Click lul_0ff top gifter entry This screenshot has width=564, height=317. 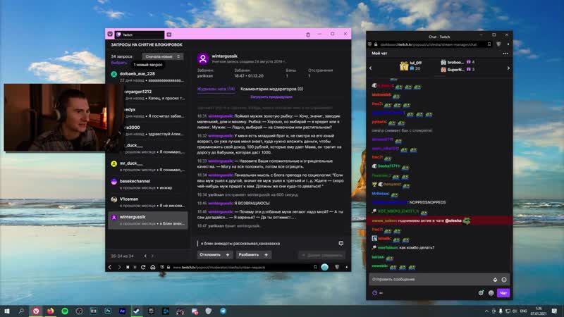[410, 66]
